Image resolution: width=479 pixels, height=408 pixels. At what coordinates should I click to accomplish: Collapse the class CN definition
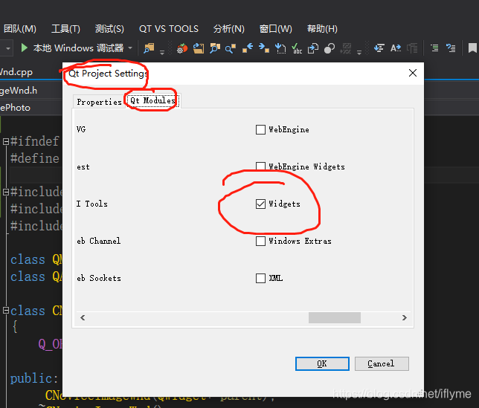pyautogui.click(x=6, y=311)
